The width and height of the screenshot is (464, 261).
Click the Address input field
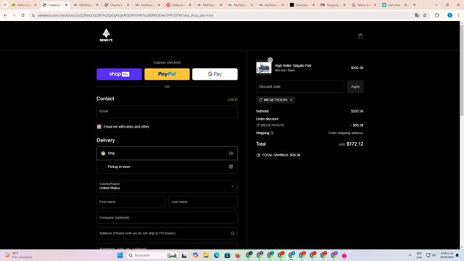click(167, 233)
